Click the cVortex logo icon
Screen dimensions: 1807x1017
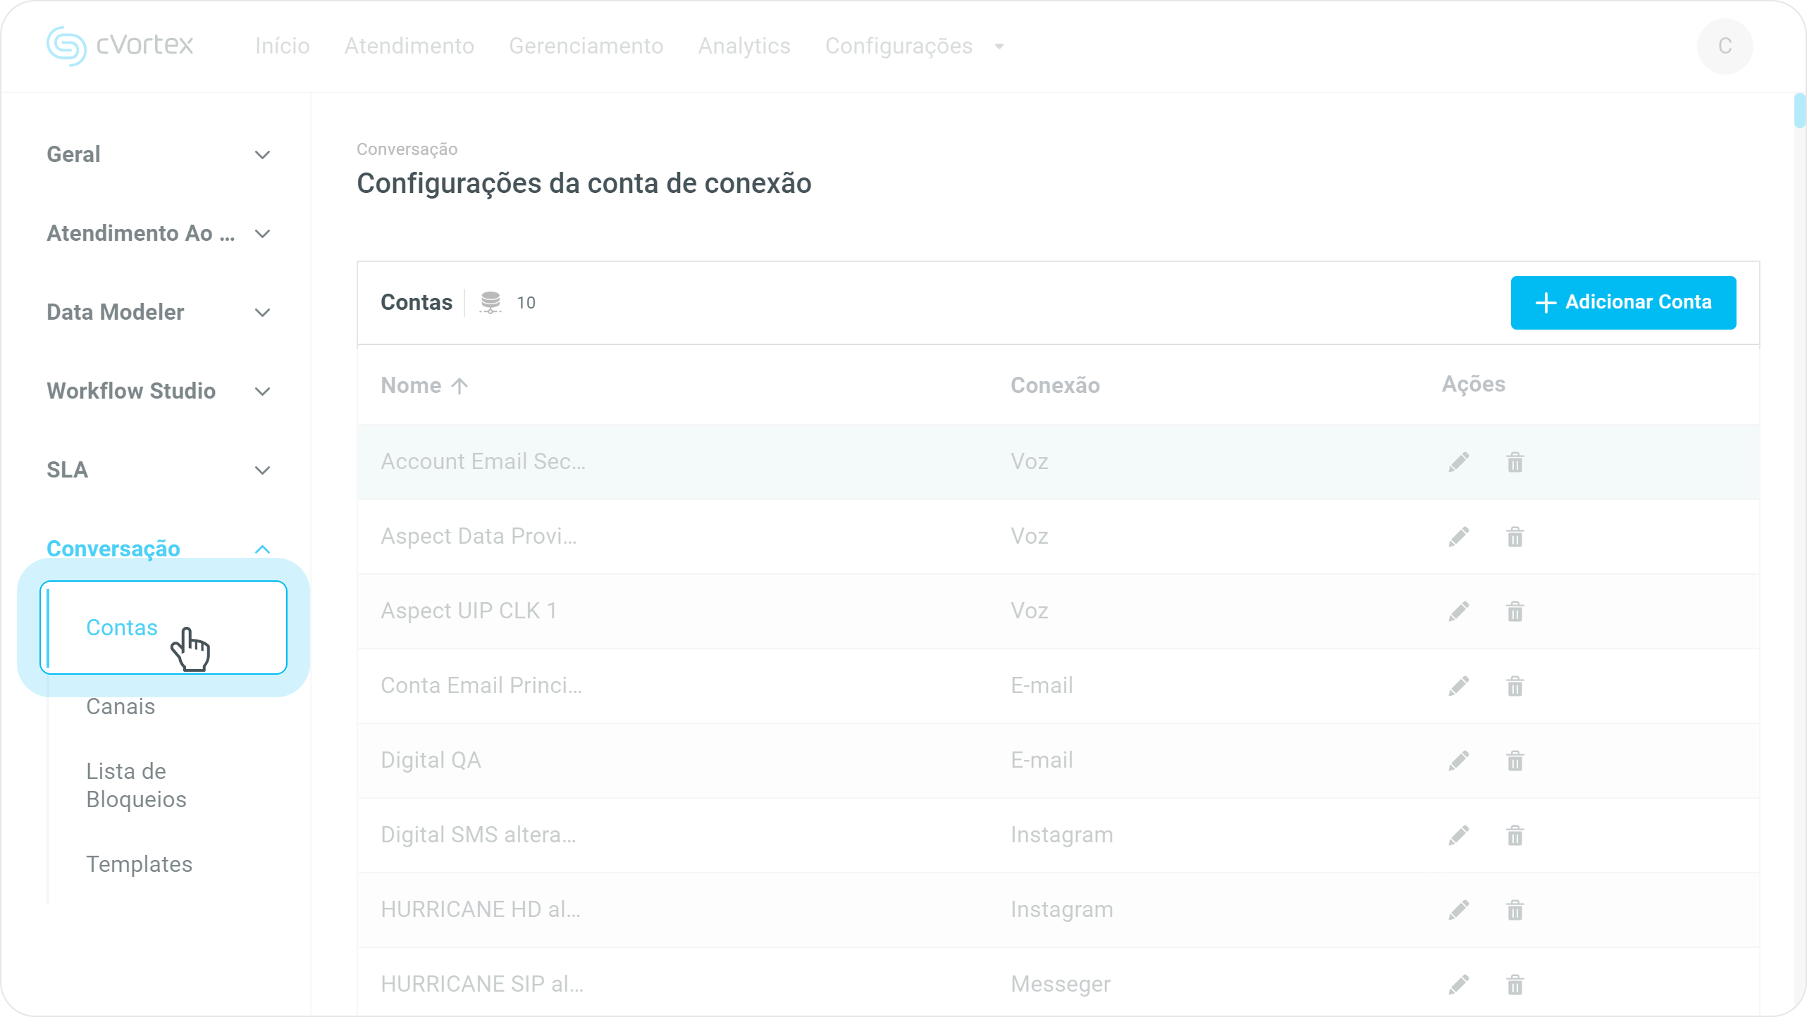tap(66, 46)
